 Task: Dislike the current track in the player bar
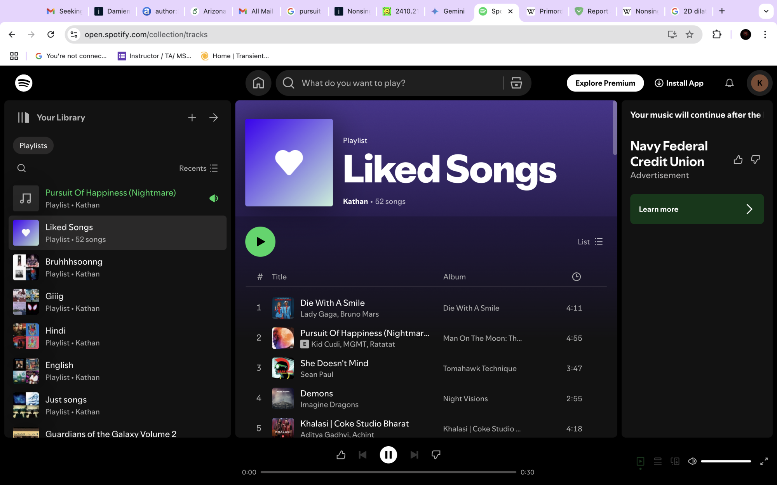(436, 455)
